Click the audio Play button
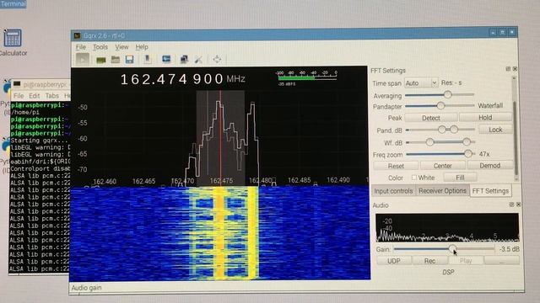 click(x=466, y=261)
